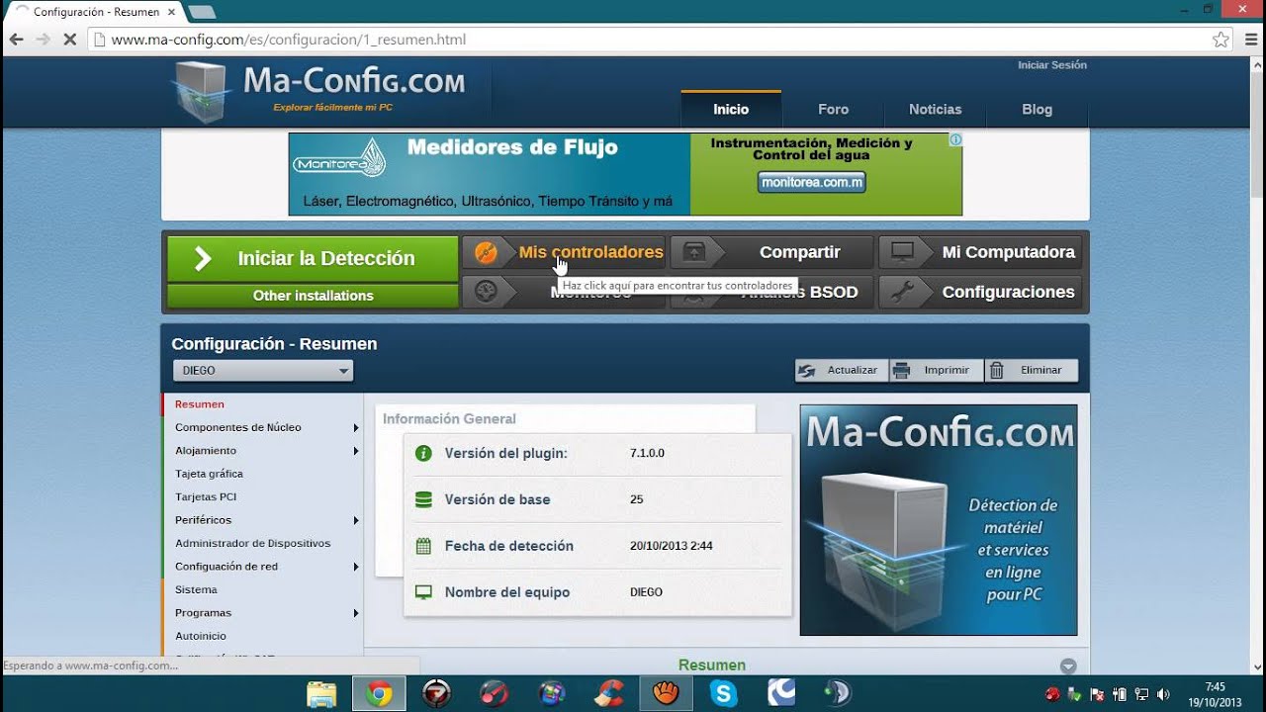Click the calendar icon beside Fecha de detección
This screenshot has width=1266, height=712.
tap(423, 546)
